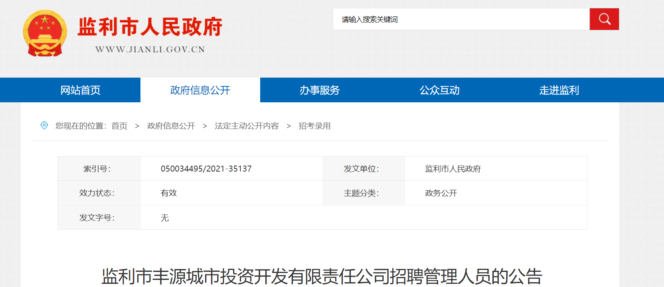This screenshot has width=664, height=287.
Task: Click the 有效 validity status value
Action: (168, 193)
